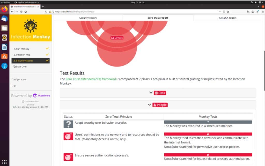Image resolution: width=265 pixels, height=166 pixels.
Task: Click the bomb icon beside secure authentication
Action: 68,157
